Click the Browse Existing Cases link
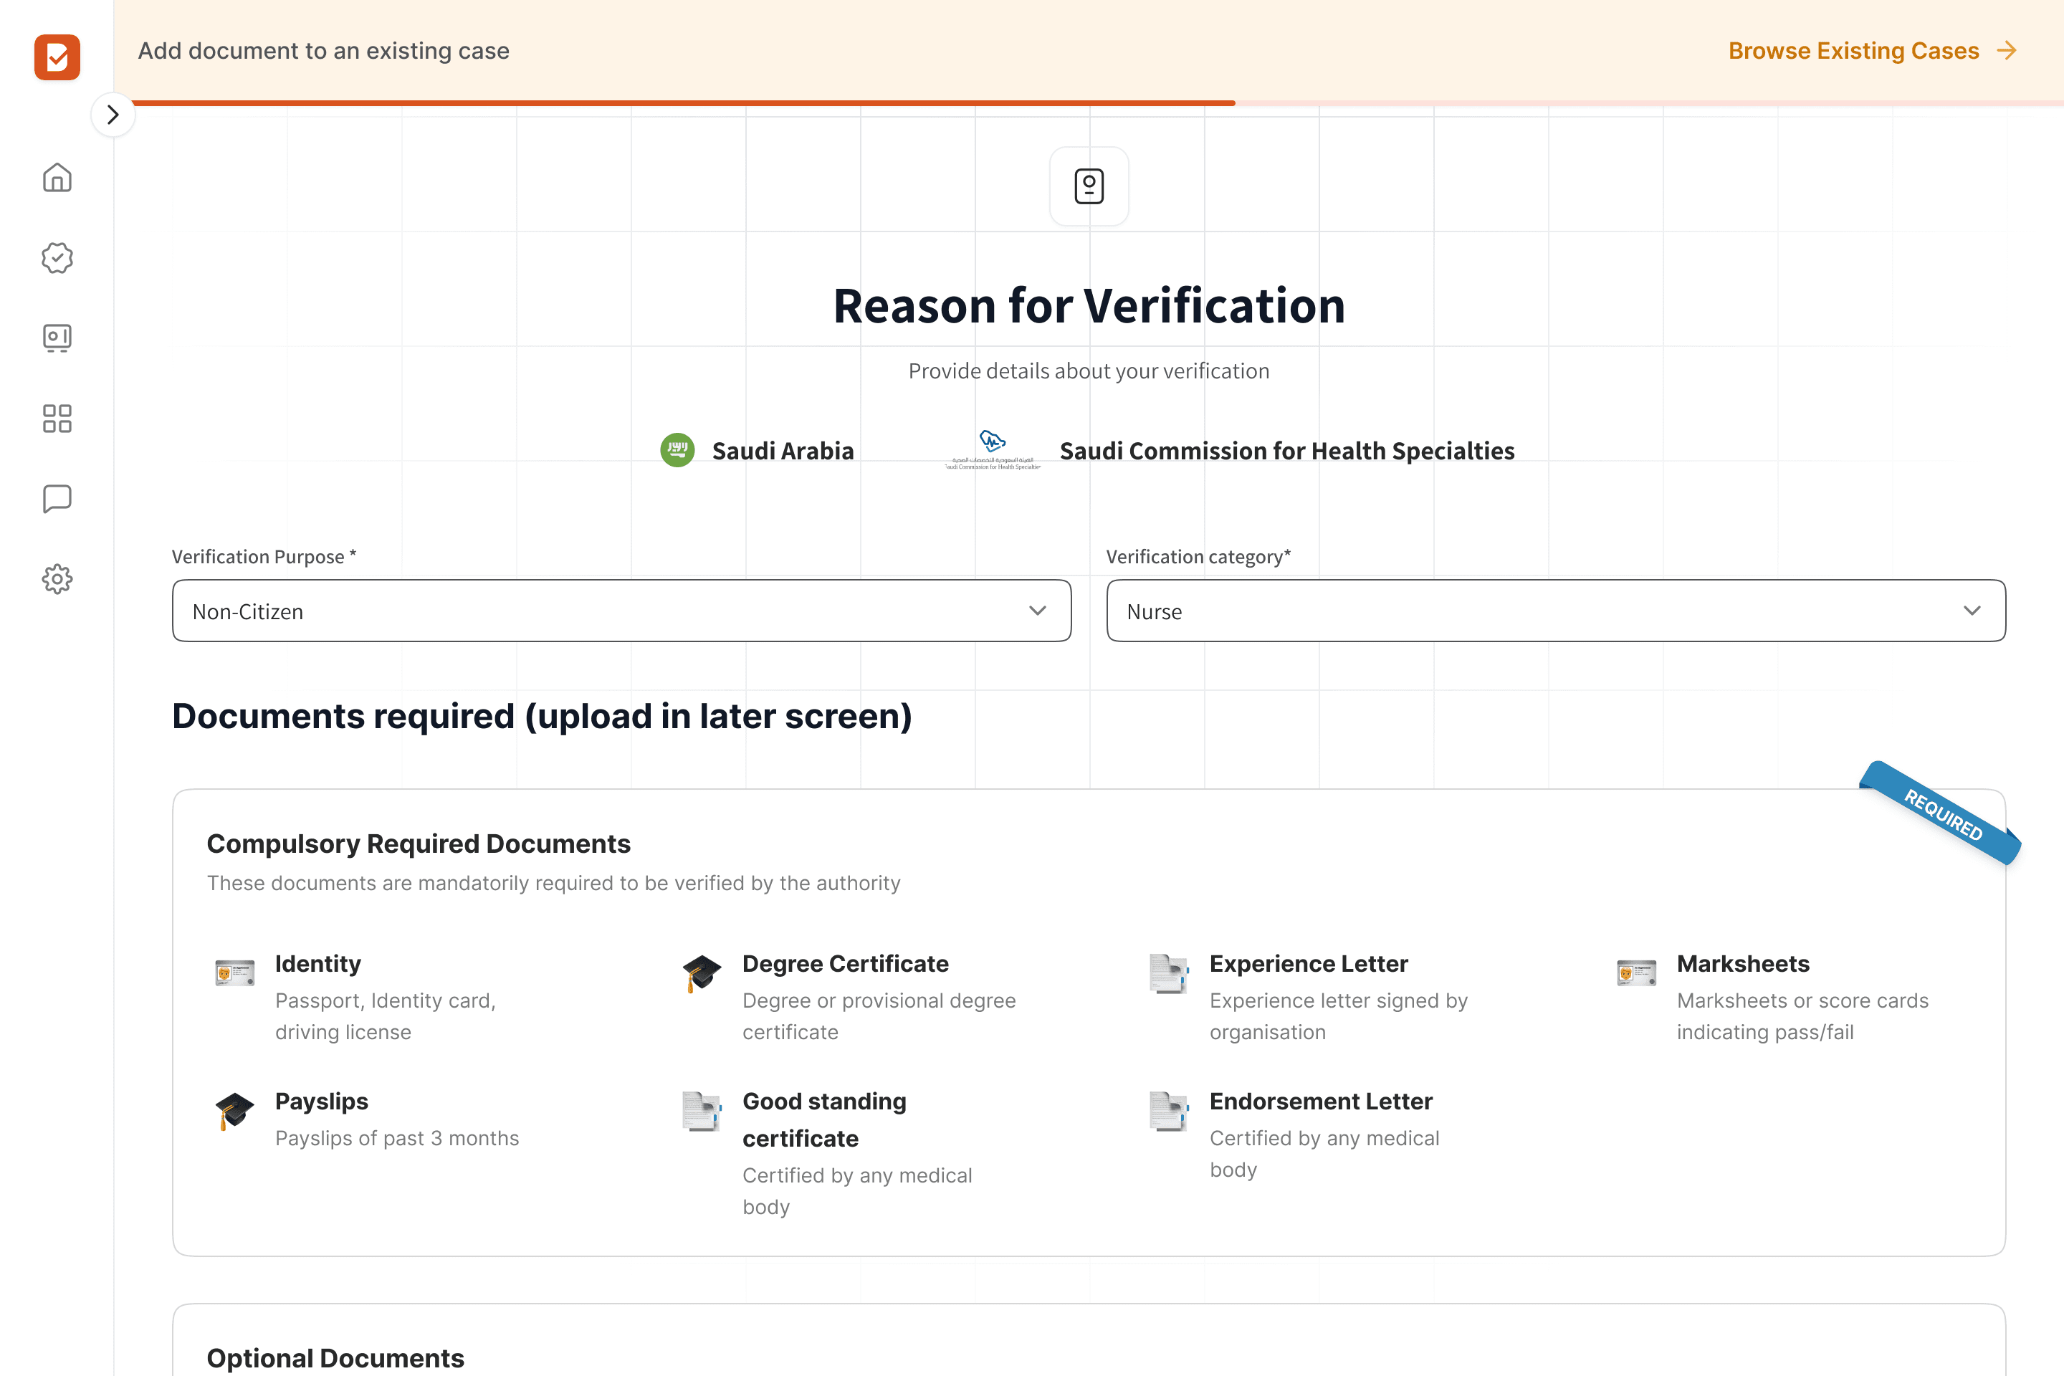This screenshot has height=1376, width=2064. pyautogui.click(x=1853, y=51)
